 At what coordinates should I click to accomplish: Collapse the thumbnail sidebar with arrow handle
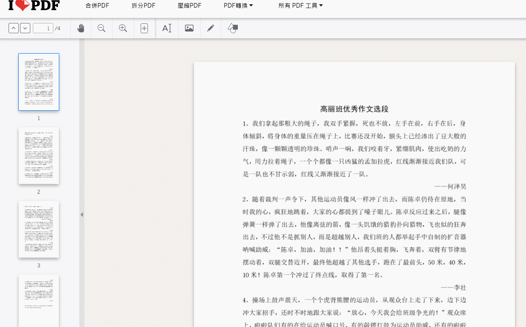pyautogui.click(x=82, y=215)
